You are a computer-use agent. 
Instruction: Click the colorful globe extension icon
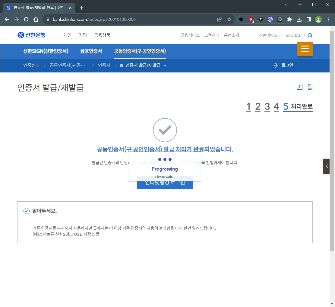(x=280, y=19)
